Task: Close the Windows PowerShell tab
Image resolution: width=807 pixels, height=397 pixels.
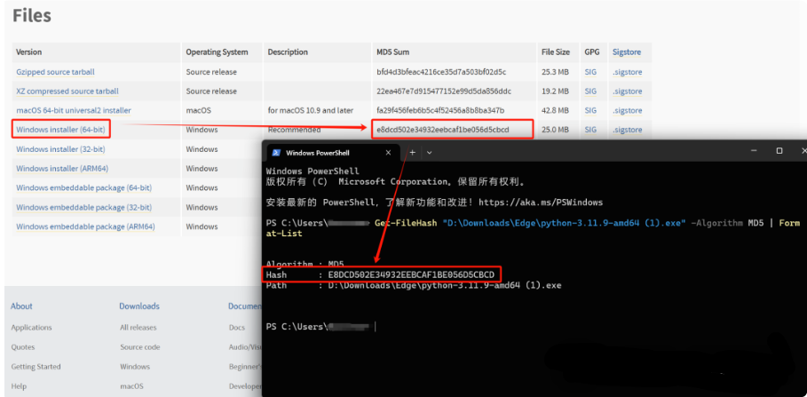Action: 389,153
